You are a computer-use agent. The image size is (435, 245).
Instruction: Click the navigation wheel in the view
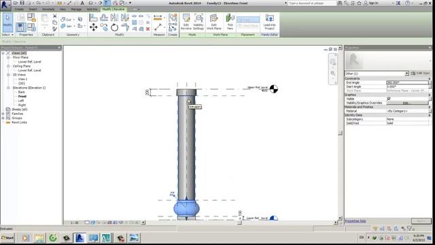[332, 62]
